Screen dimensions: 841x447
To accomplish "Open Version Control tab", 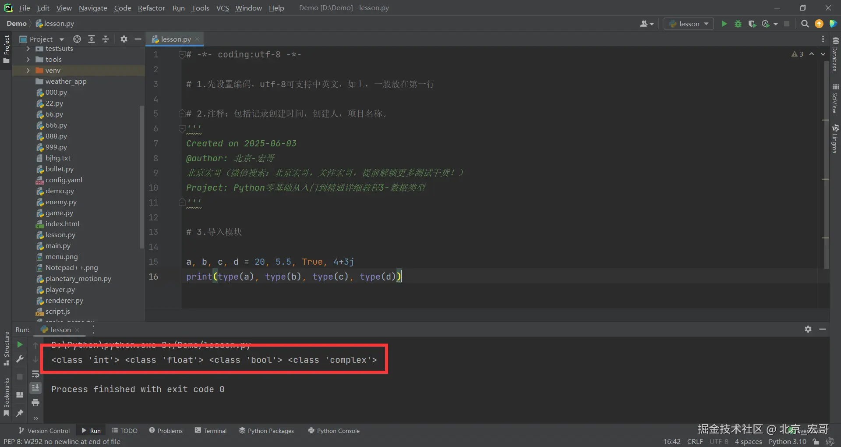I will point(44,431).
